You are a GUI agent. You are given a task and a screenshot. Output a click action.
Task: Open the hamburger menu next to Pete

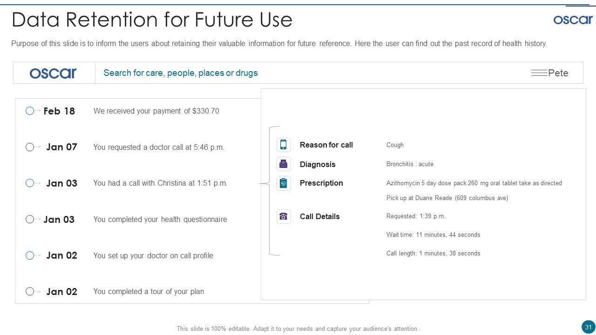coord(539,73)
